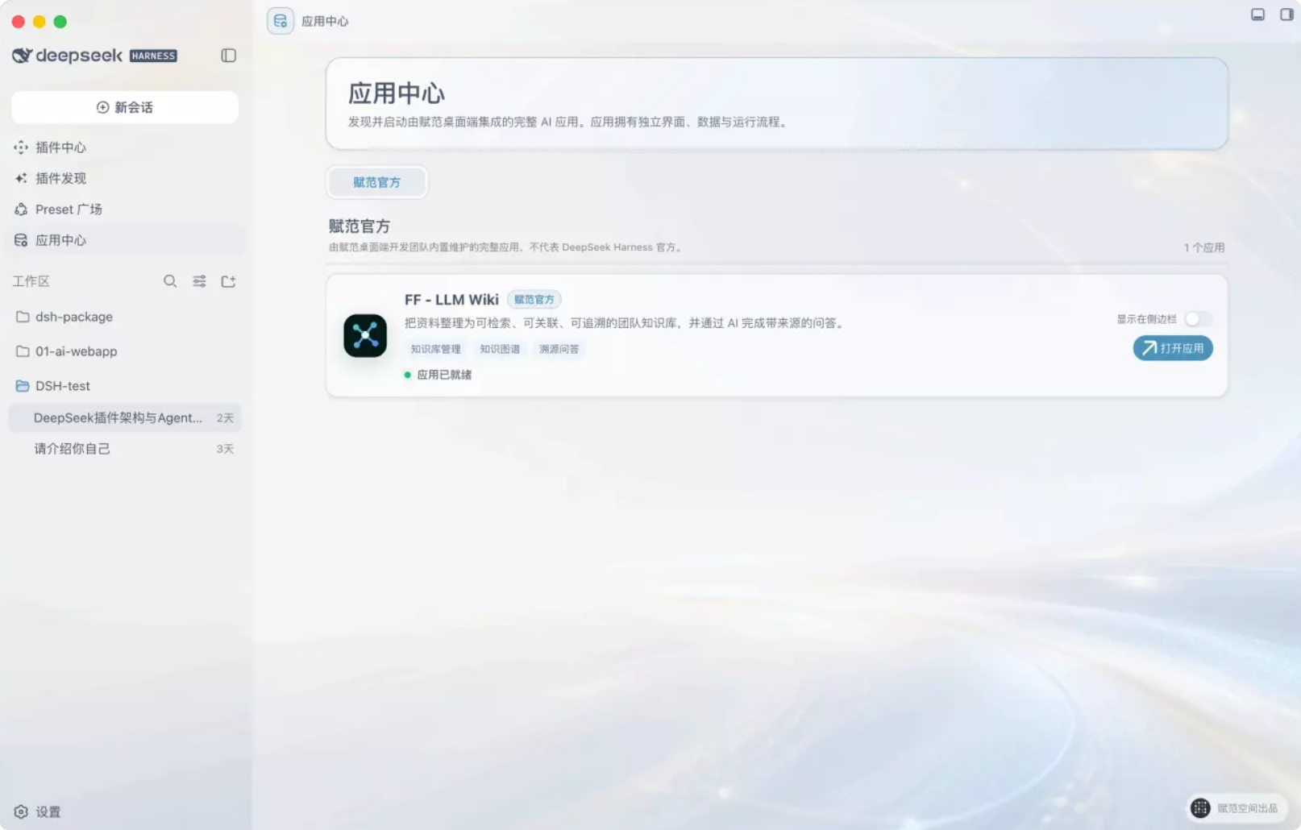This screenshot has height=830, width=1301.
Task: Click the deepseek HARNESS logo
Action: pos(94,56)
